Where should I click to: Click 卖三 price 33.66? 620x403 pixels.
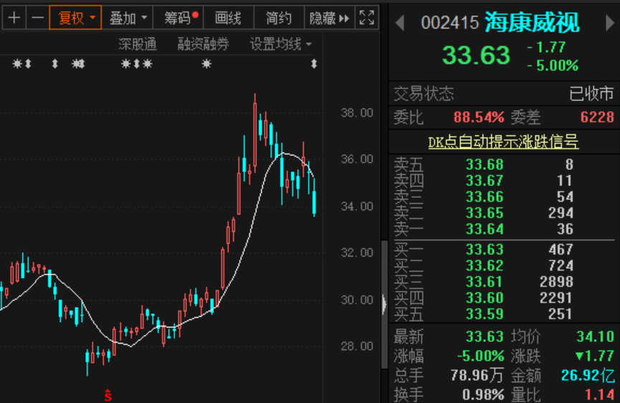[x=485, y=197]
